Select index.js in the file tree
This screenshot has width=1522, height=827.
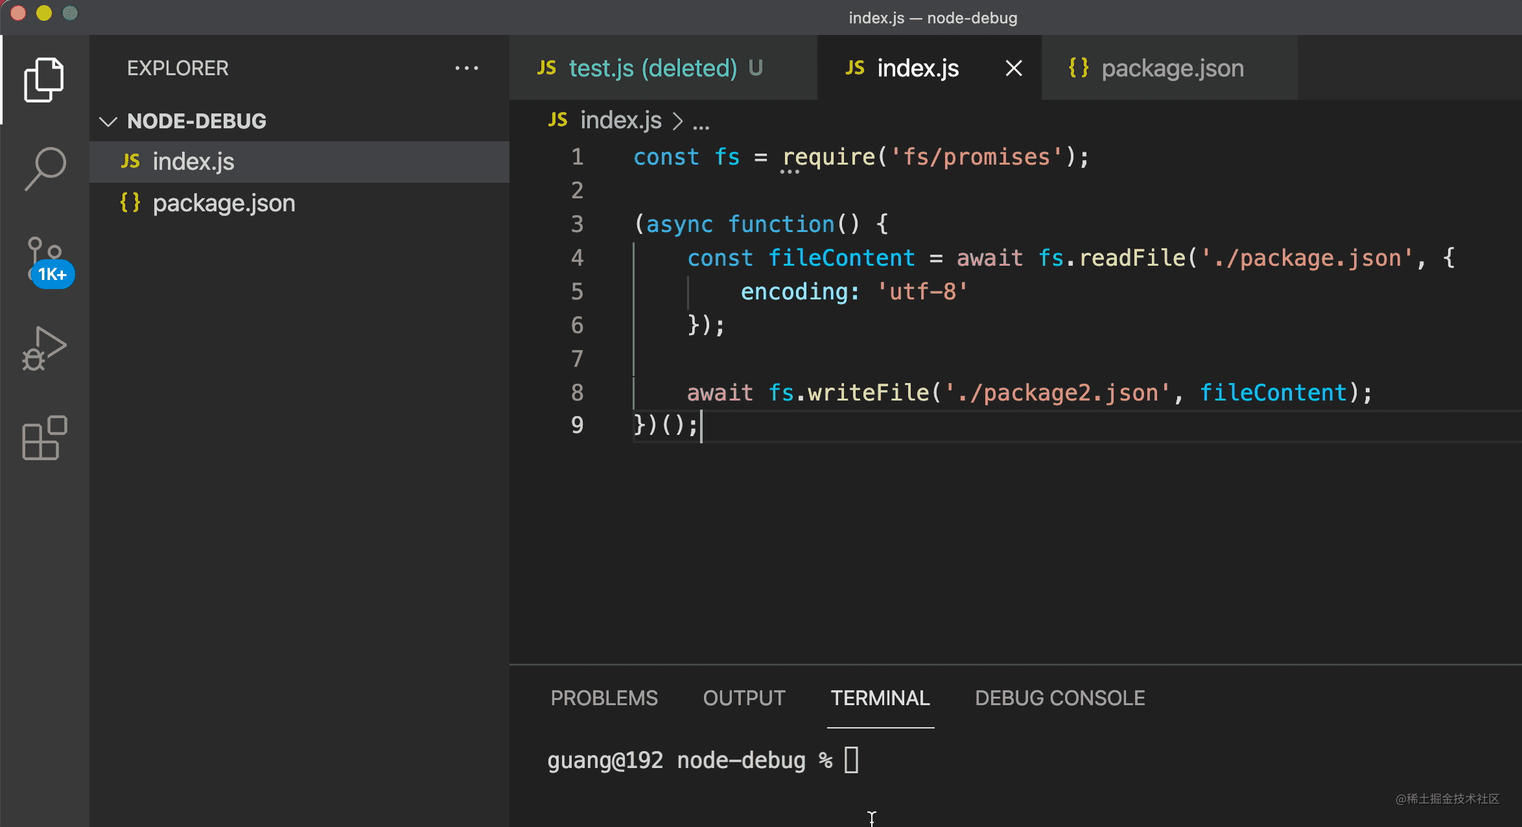(x=193, y=161)
